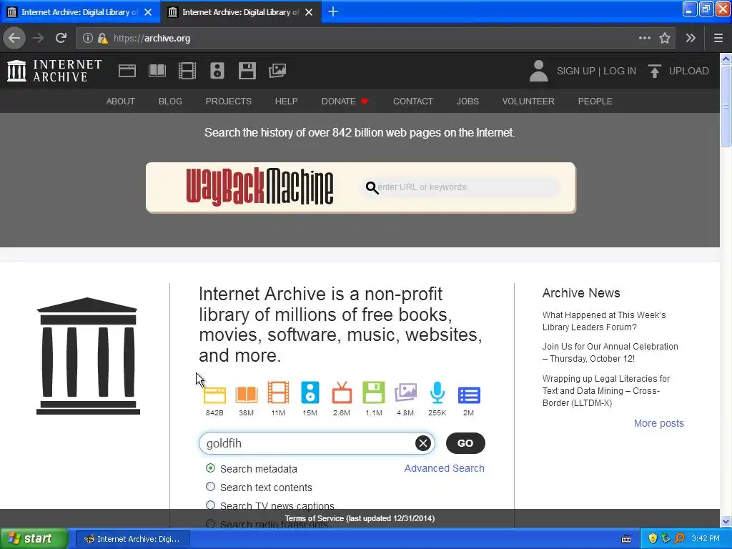Open the JOBS menu item
The height and width of the screenshot is (549, 732).
click(x=468, y=102)
